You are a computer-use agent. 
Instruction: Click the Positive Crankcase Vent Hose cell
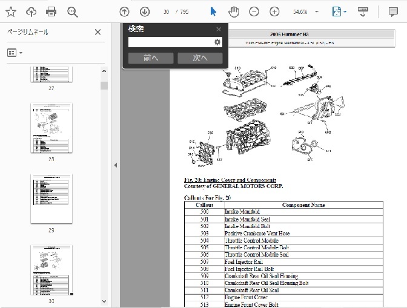pyautogui.click(x=303, y=234)
